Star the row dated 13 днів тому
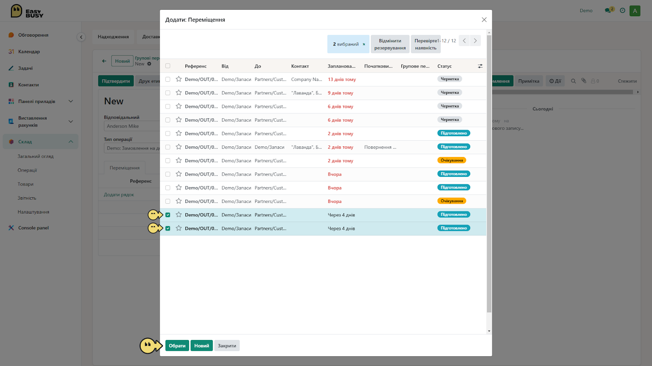Screen dimensions: 652x366 coord(178,79)
